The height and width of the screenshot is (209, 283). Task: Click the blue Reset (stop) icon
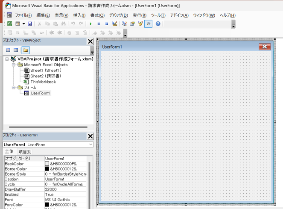(x=107, y=24)
